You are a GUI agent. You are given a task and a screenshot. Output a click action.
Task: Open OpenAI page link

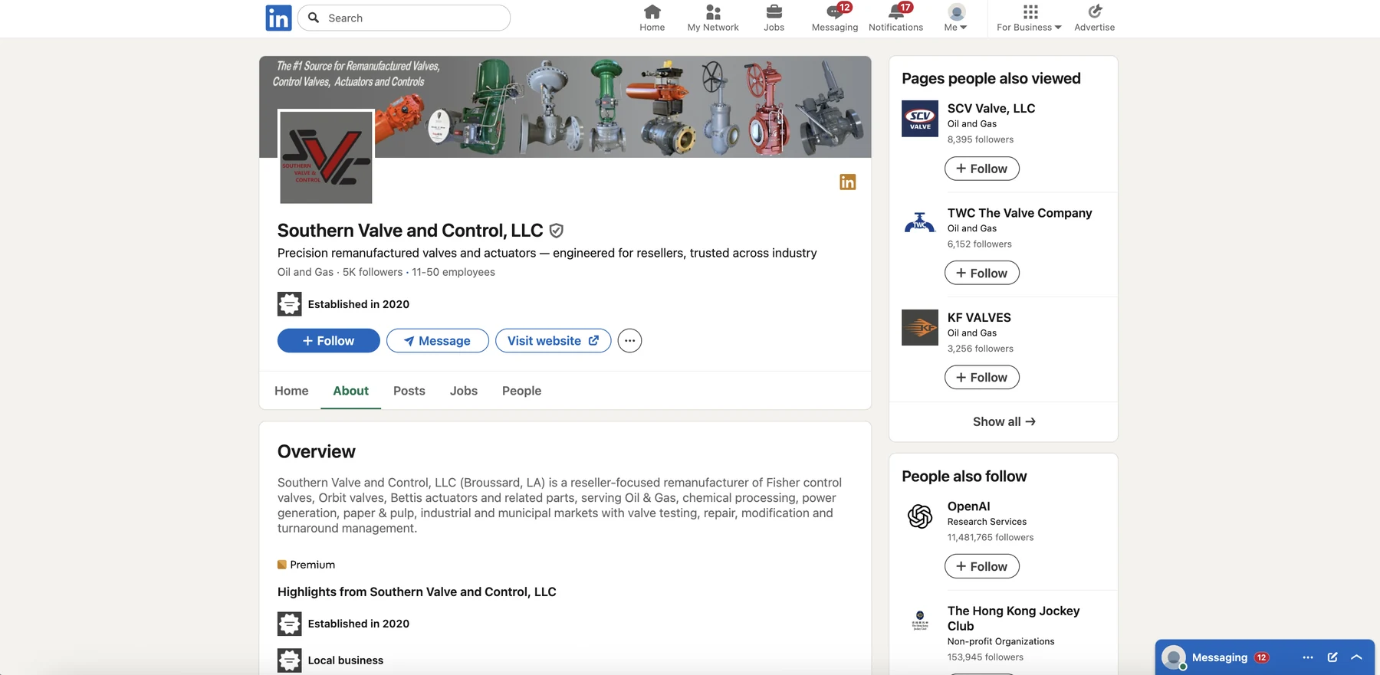(x=968, y=506)
